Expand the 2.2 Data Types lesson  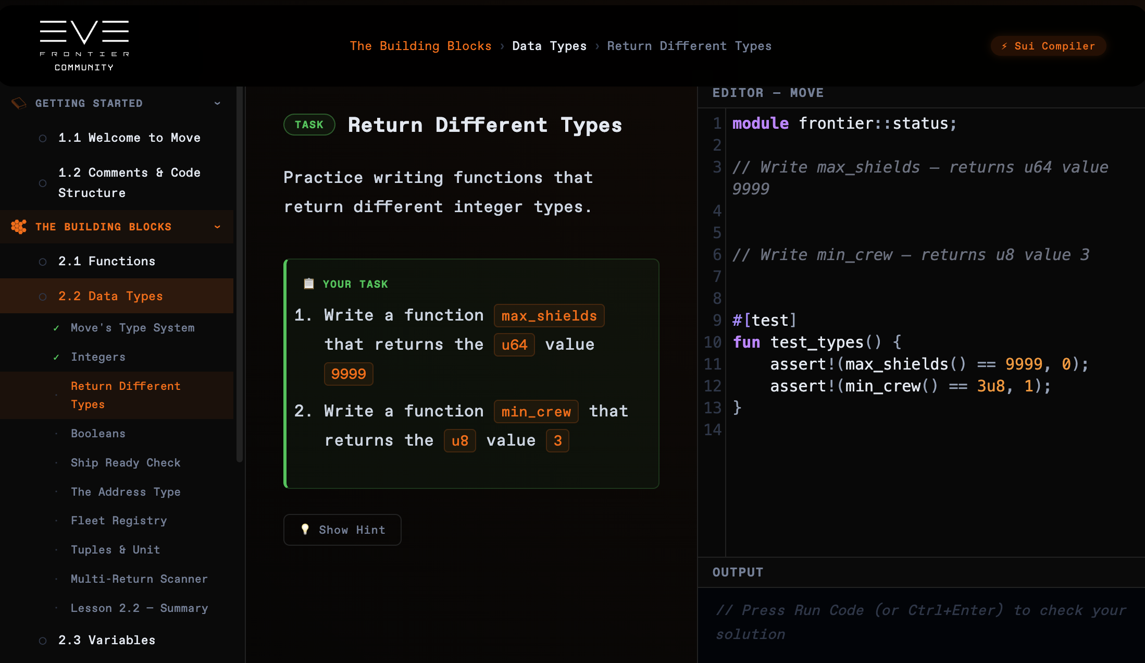click(x=110, y=296)
